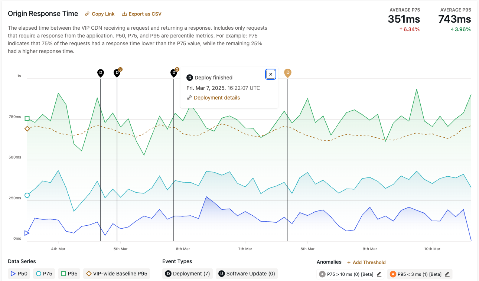This screenshot has height=281, width=479.
Task: Toggle the P95 data series
Action: [69, 274]
